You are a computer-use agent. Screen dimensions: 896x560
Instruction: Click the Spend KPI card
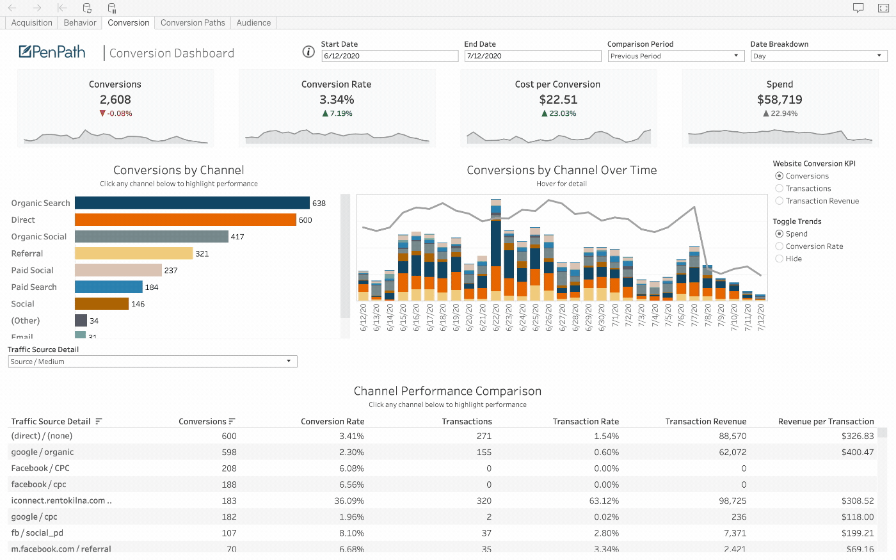[x=780, y=108]
